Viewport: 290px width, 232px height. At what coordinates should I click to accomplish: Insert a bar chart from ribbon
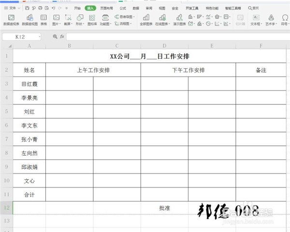[200, 17]
